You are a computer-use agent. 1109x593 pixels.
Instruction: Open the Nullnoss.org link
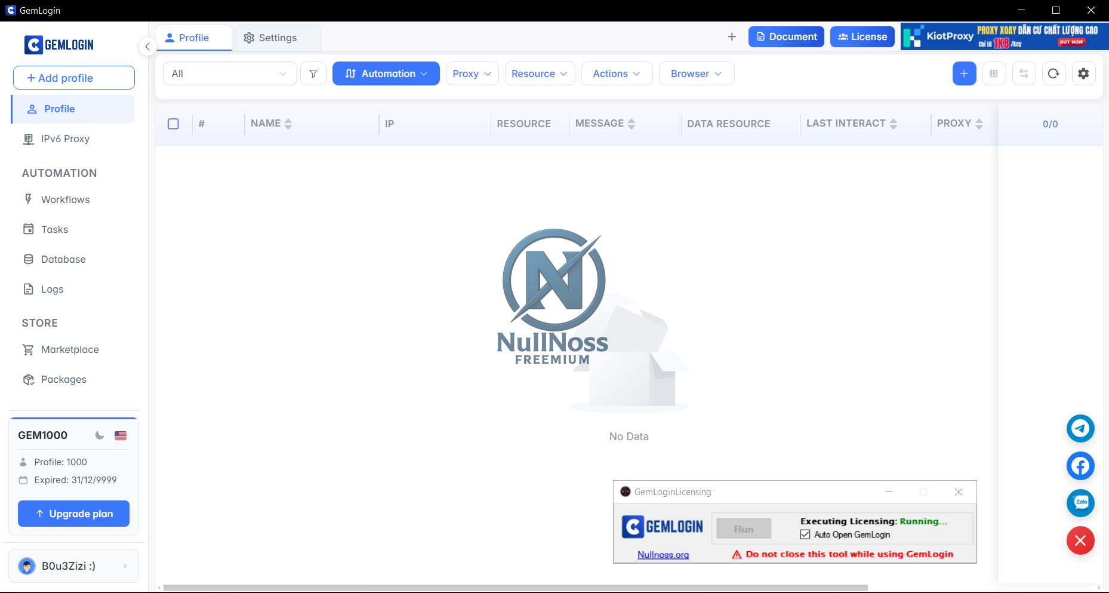point(663,555)
